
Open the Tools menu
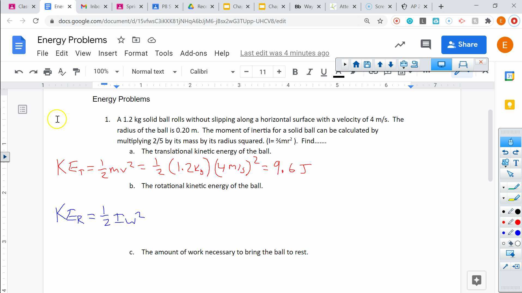(x=164, y=53)
